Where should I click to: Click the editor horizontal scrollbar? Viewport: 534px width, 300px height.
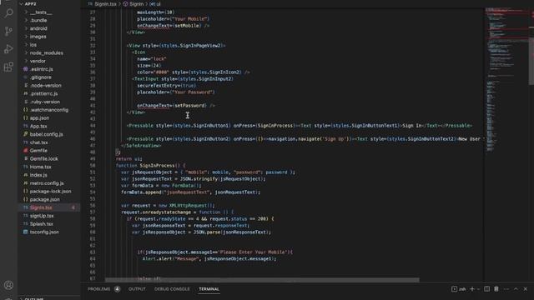tap(262, 280)
